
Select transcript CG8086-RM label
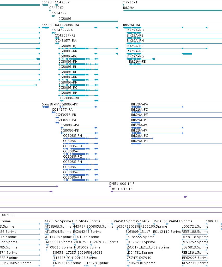[x=68, y=82]
